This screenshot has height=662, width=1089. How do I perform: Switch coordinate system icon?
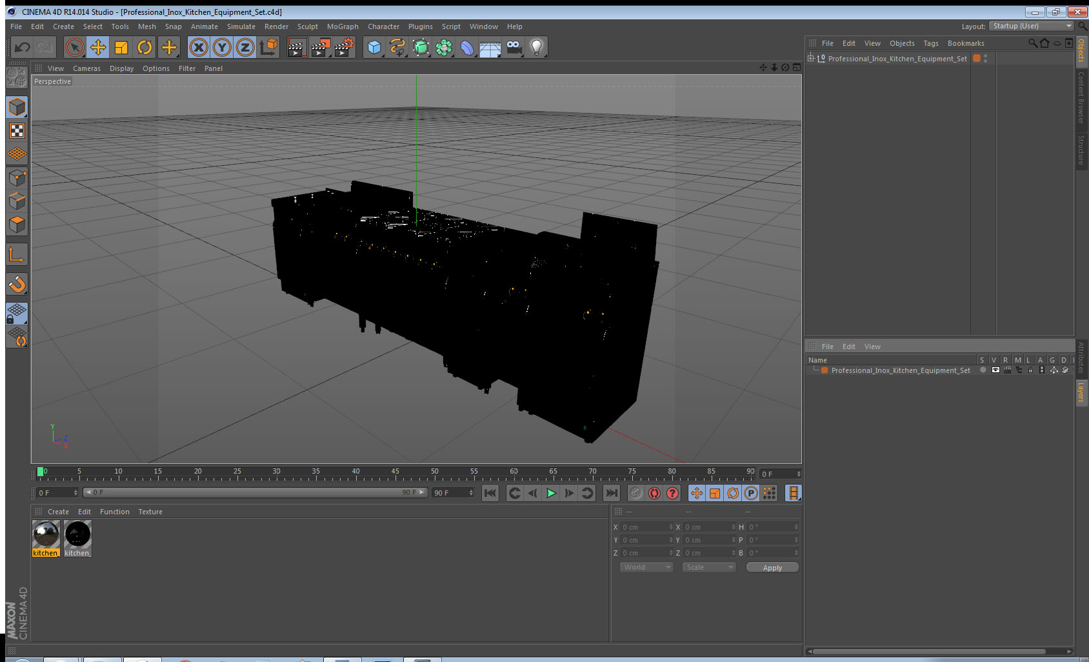click(268, 47)
